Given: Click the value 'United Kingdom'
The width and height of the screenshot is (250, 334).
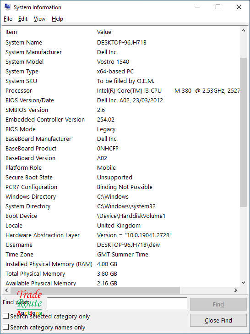Looking at the screenshot, I should (x=119, y=226).
